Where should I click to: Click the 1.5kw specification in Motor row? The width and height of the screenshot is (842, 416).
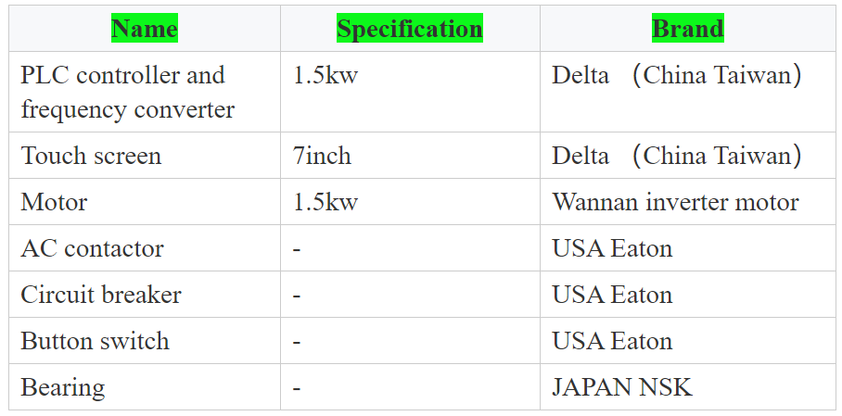click(x=410, y=201)
